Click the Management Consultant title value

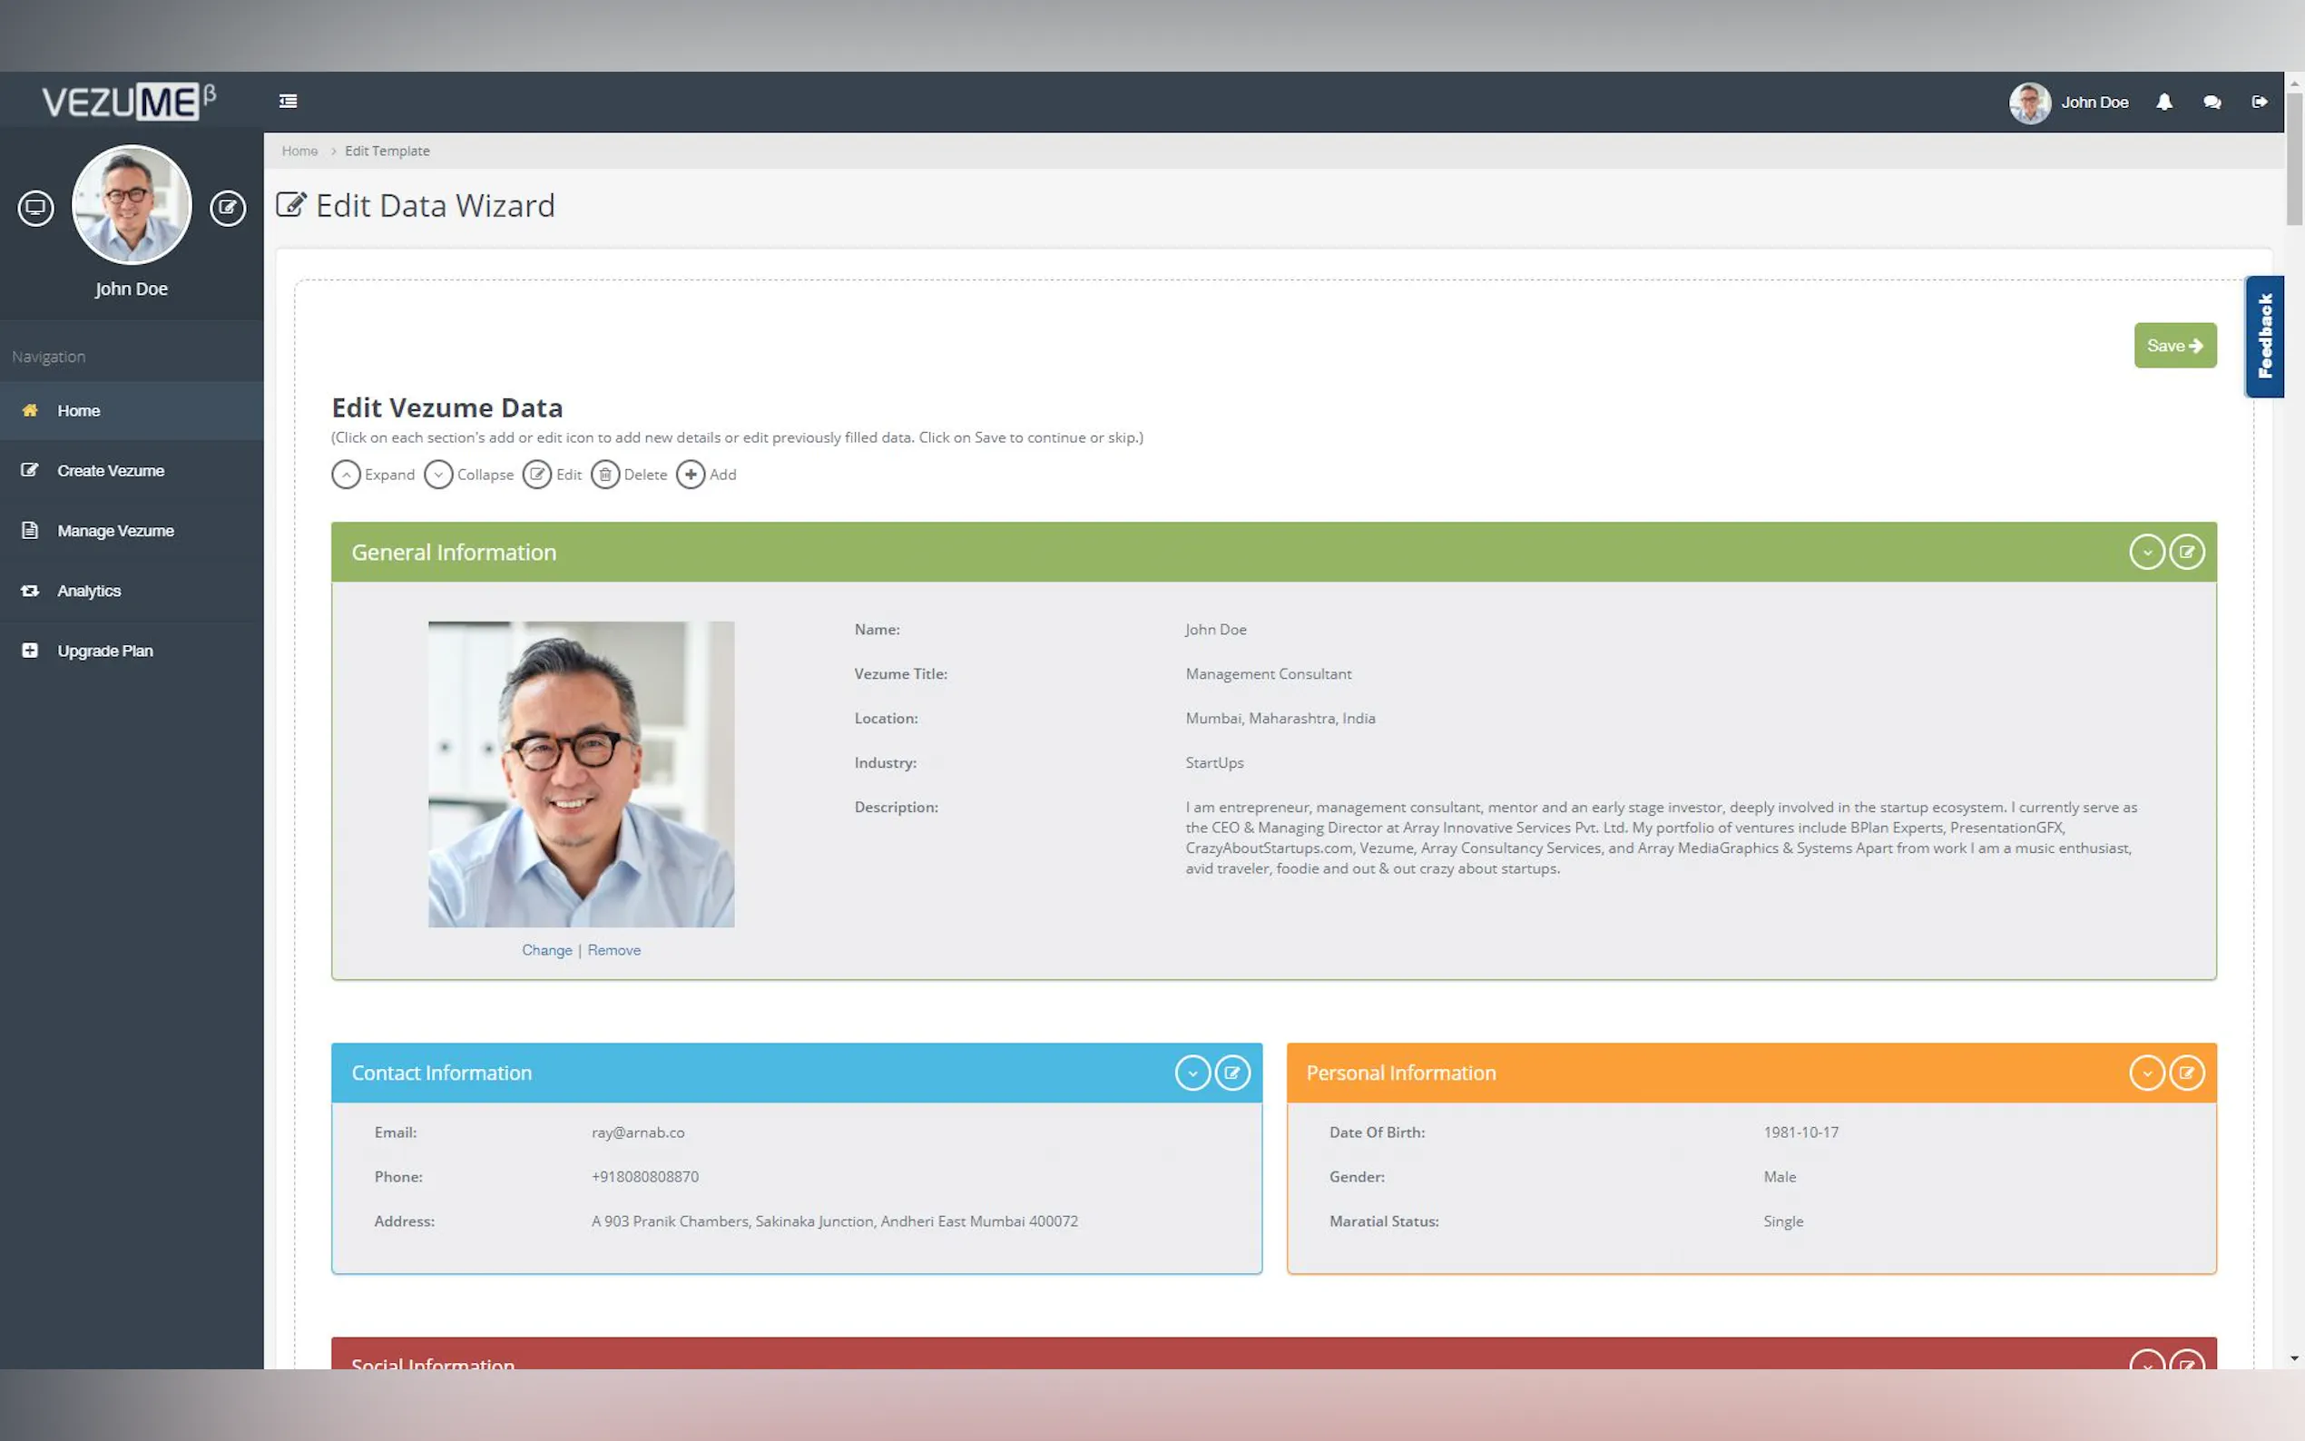point(1269,674)
